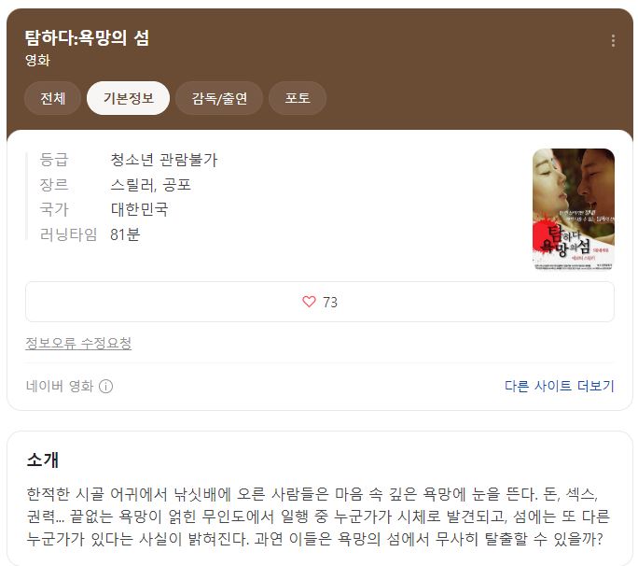Screen dimensions: 638x566
Task: Click the heart like icon
Action: click(x=309, y=302)
